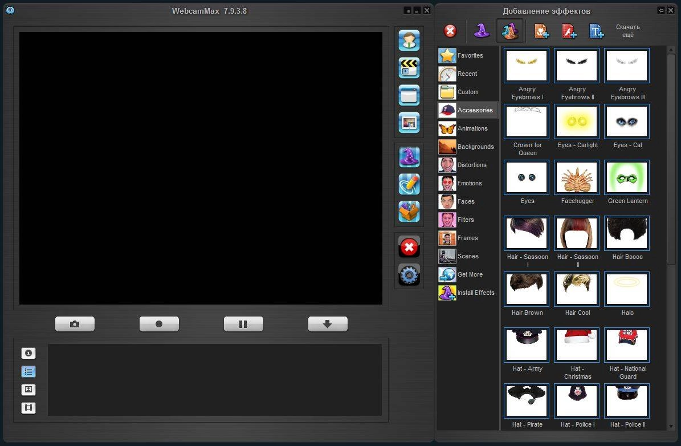The image size is (681, 446).
Task: Open the Backgrounds category
Action: click(x=468, y=147)
